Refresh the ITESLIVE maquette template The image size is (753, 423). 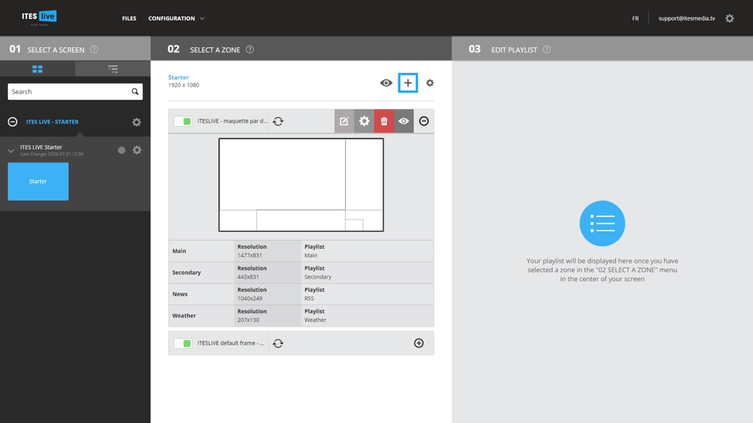pyautogui.click(x=278, y=122)
